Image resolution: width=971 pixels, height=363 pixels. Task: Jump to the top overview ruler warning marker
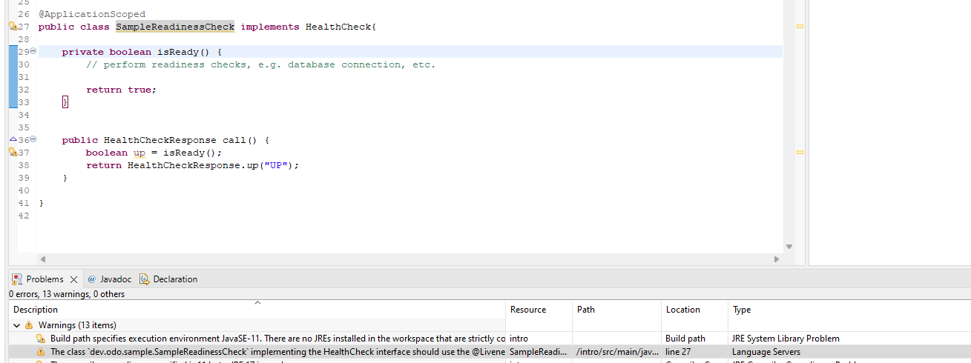800,27
